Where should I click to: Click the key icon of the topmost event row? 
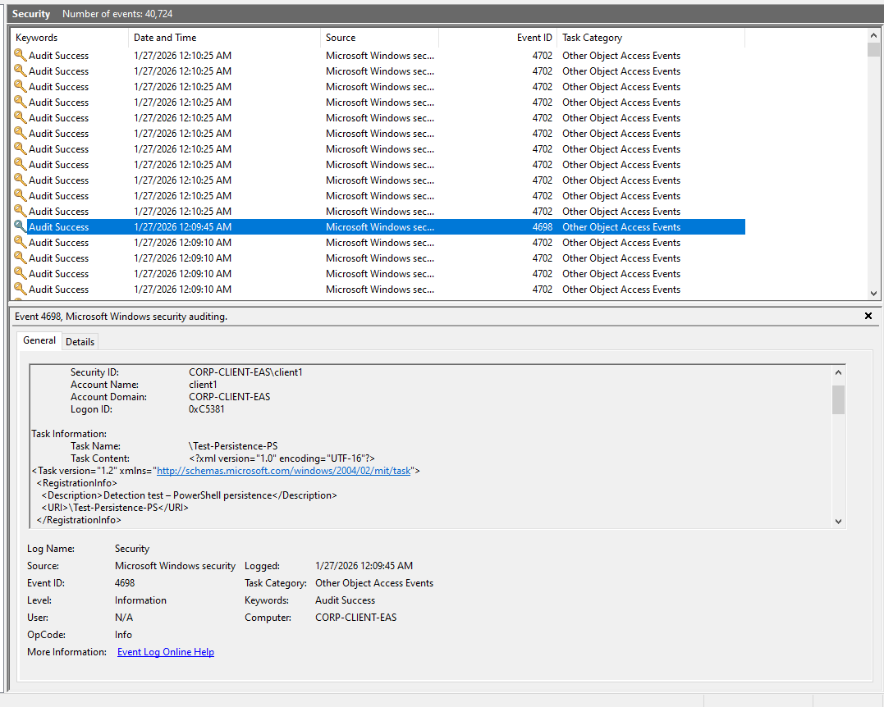(20, 56)
